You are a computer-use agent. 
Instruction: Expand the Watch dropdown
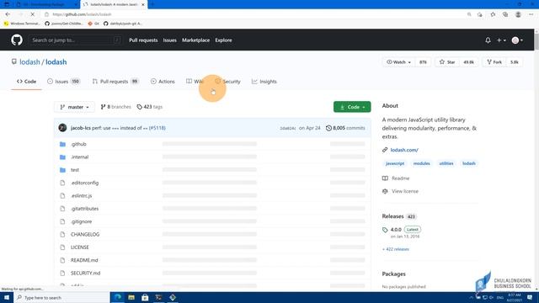coord(398,62)
